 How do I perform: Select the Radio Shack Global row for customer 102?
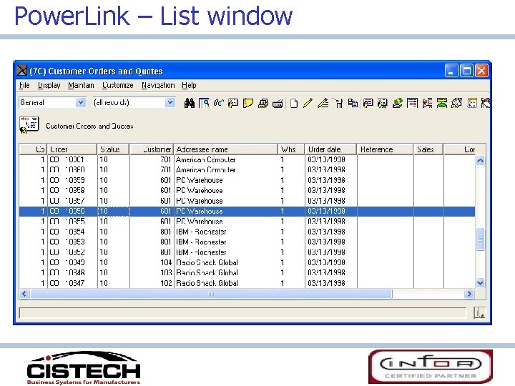pos(247,283)
